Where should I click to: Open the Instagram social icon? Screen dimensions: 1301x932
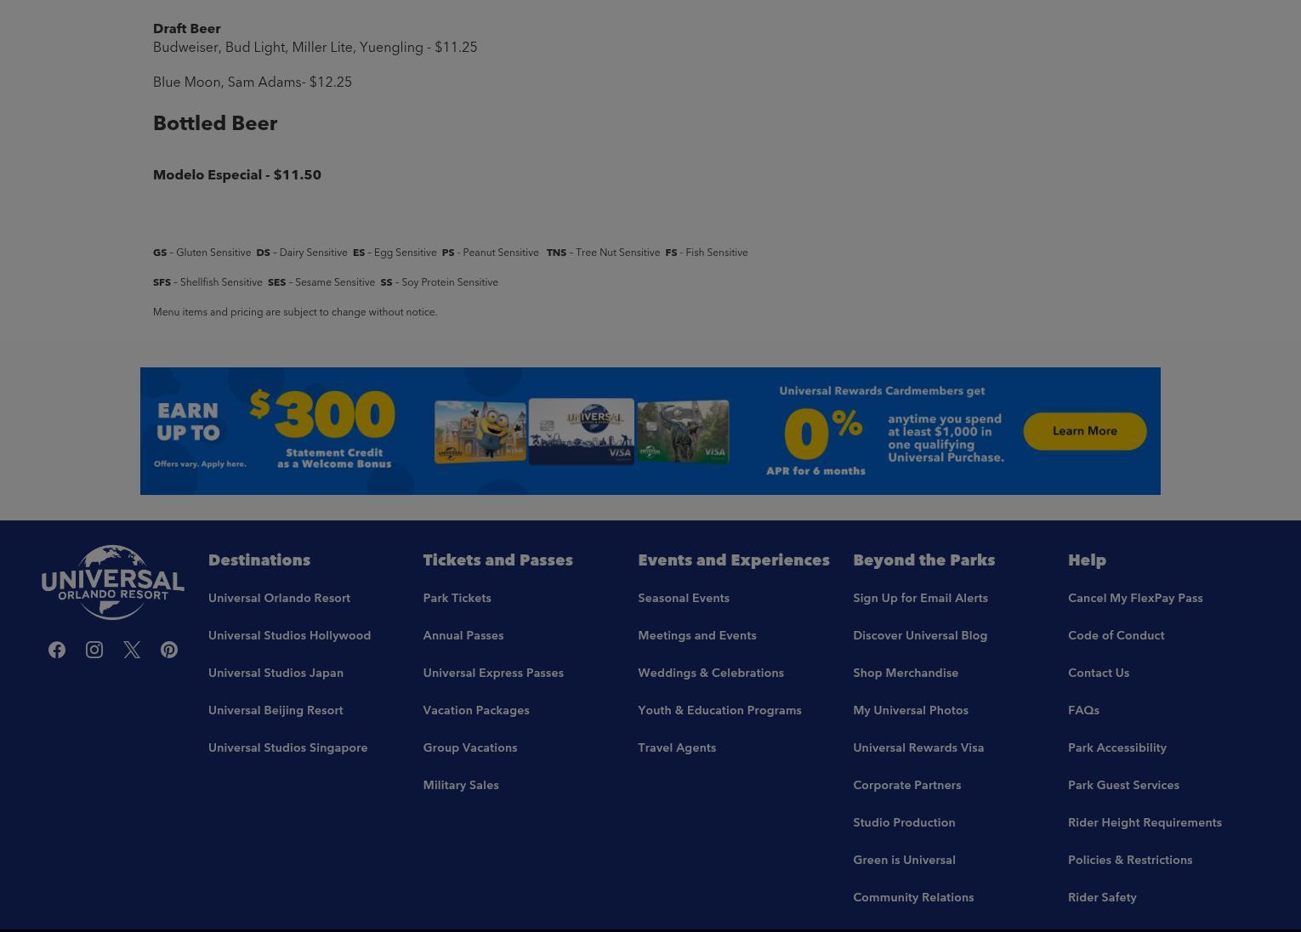point(94,650)
